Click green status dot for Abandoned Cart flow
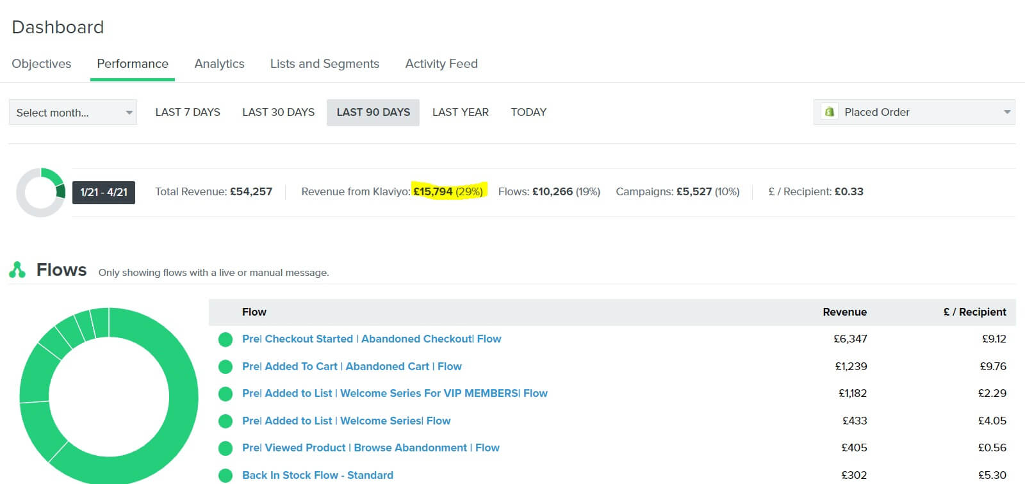This screenshot has height=484, width=1025. click(x=225, y=367)
